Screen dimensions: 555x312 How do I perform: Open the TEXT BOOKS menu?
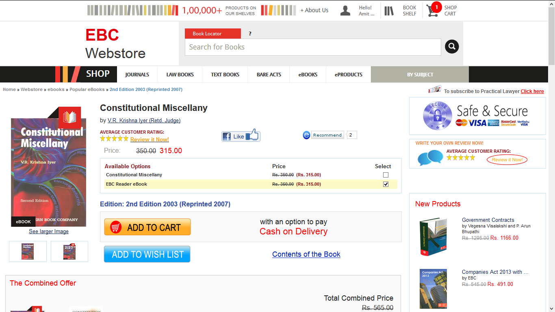225,74
